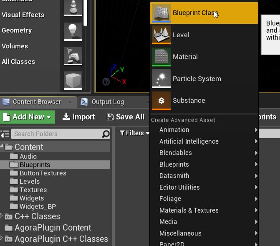The width and height of the screenshot is (280, 246).
Task: Click the Search Folders input field
Action: (61, 134)
